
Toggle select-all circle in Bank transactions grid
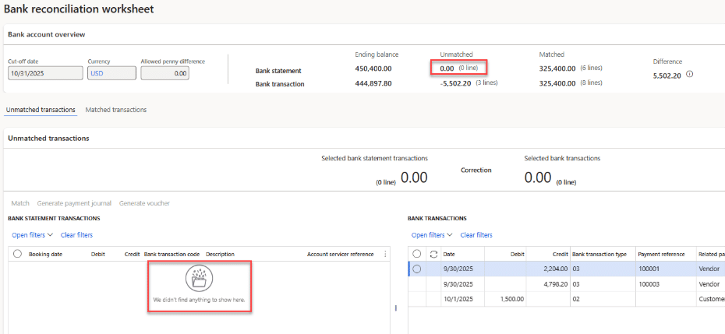[x=417, y=254]
